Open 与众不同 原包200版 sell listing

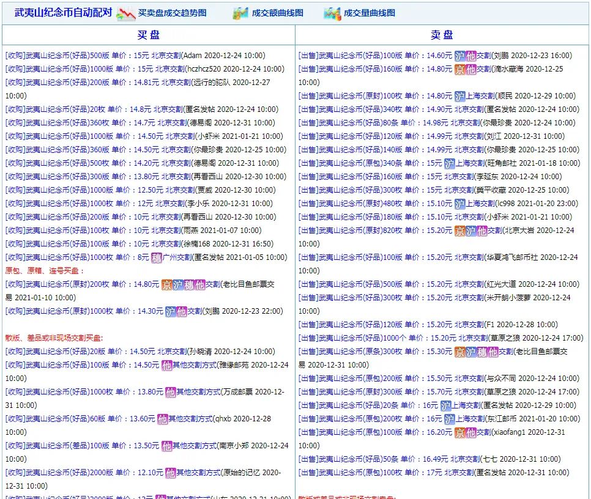(439, 379)
